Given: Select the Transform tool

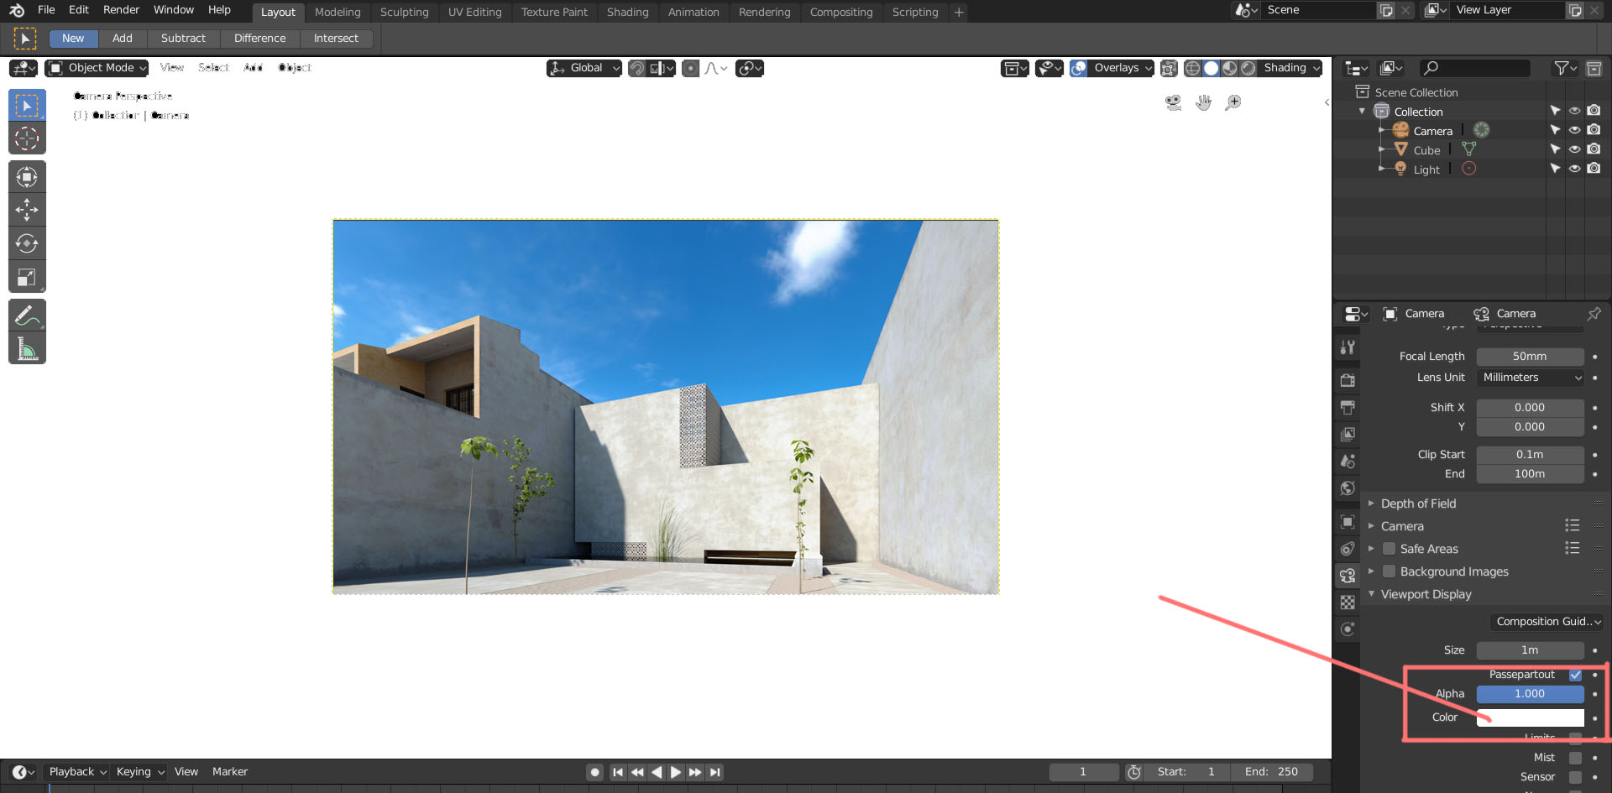Looking at the screenshot, I should point(27,176).
